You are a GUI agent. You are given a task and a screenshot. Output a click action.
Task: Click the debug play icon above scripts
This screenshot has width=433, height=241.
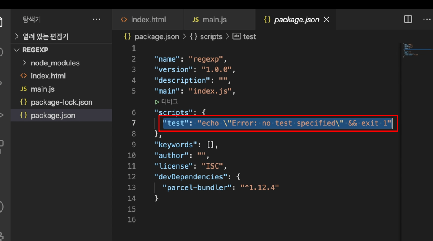[157, 102]
